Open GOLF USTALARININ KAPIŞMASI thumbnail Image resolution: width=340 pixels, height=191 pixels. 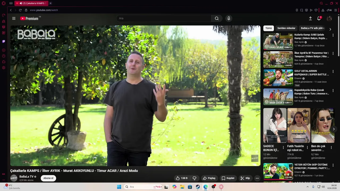pyautogui.click(x=278, y=78)
